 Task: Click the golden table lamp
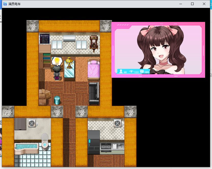69,63
